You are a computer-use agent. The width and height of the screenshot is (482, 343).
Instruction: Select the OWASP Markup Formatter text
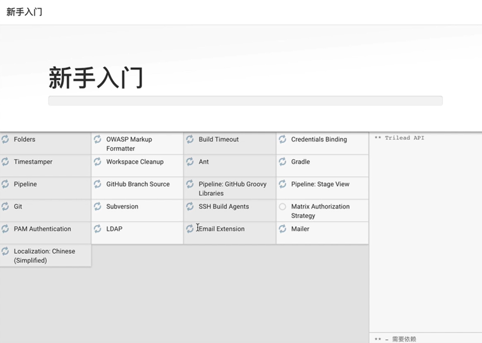pyautogui.click(x=129, y=144)
